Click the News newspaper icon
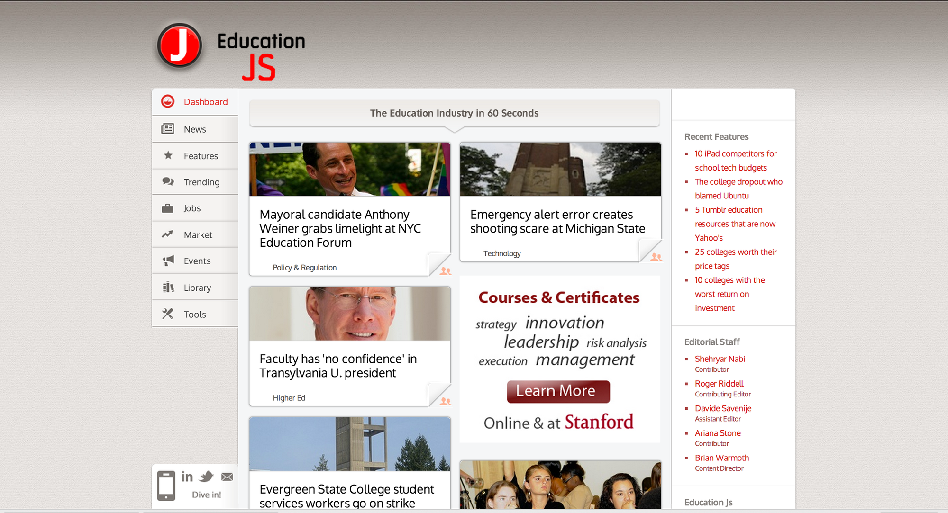 coord(168,129)
